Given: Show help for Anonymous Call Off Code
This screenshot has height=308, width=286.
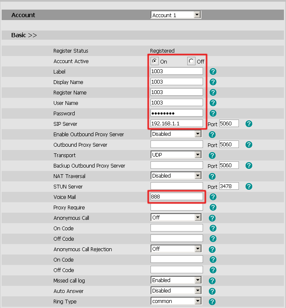Looking at the screenshot, I should (213, 239).
